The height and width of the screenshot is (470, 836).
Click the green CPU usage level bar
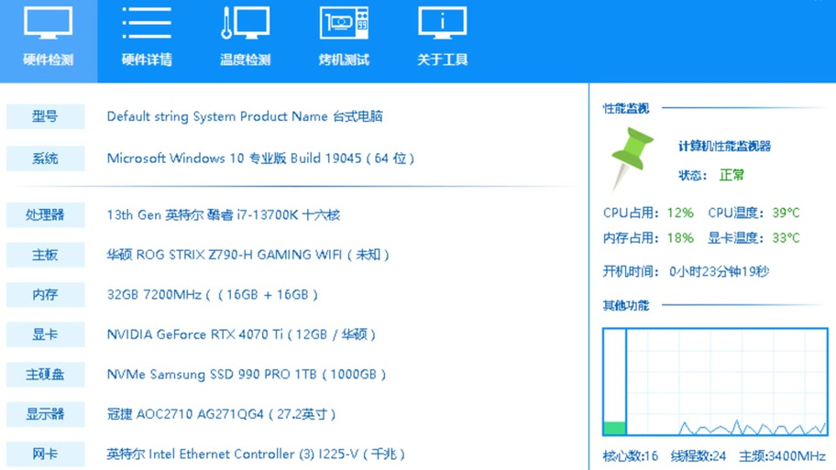point(614,428)
